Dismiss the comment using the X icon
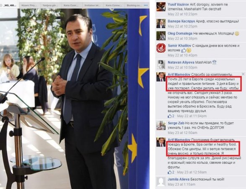Viewport: 246px width, 189px height. [243, 74]
